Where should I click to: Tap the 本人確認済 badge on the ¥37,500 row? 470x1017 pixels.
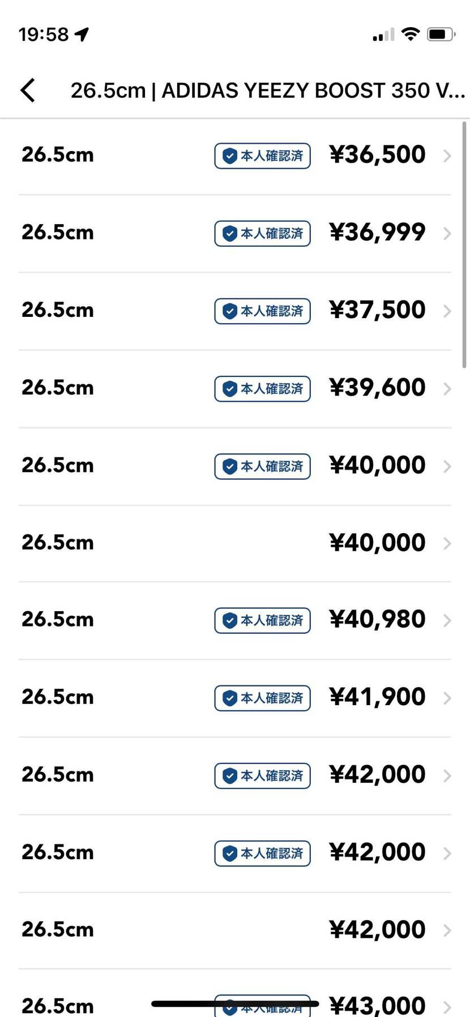pyautogui.click(x=262, y=311)
